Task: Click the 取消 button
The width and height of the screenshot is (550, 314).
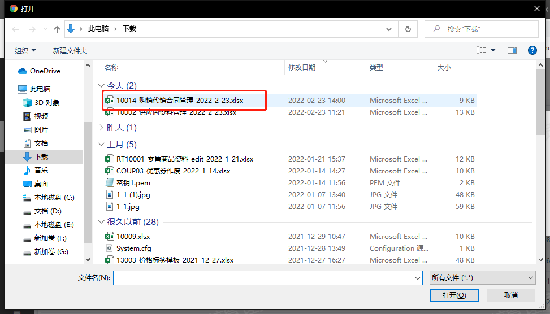Action: tap(511, 295)
